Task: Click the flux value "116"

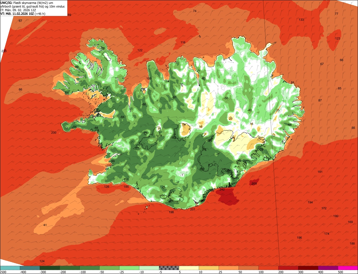Action: pyautogui.click(x=183, y=43)
